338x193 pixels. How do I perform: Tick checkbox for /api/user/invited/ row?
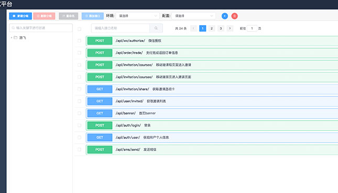(79, 101)
